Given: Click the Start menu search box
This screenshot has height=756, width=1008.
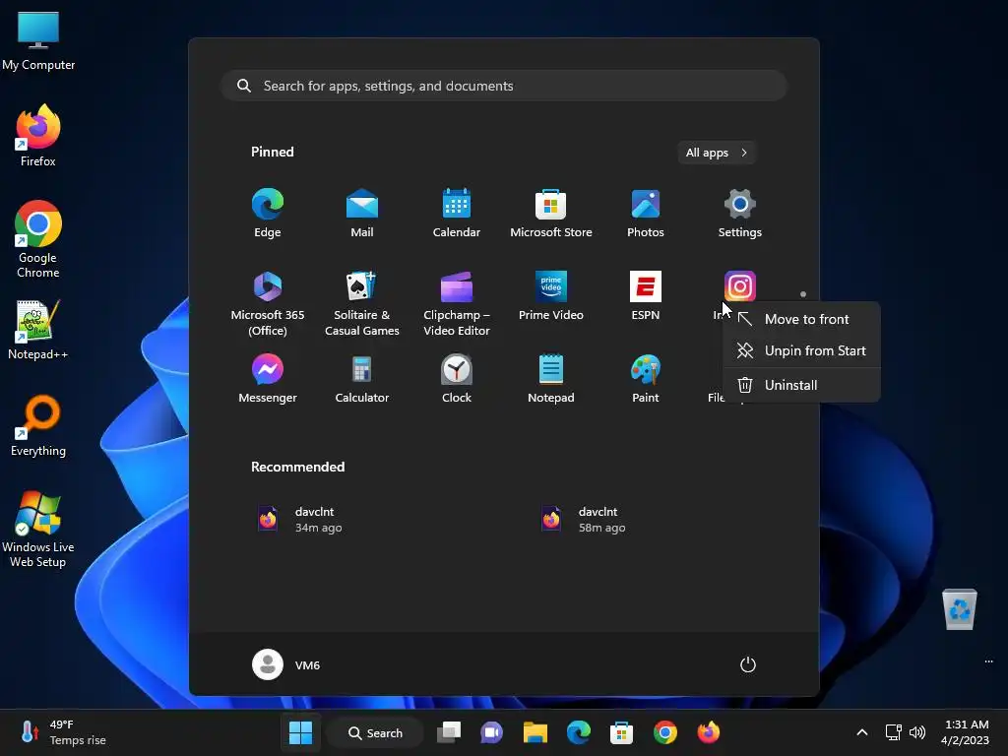Looking at the screenshot, I should [x=504, y=86].
